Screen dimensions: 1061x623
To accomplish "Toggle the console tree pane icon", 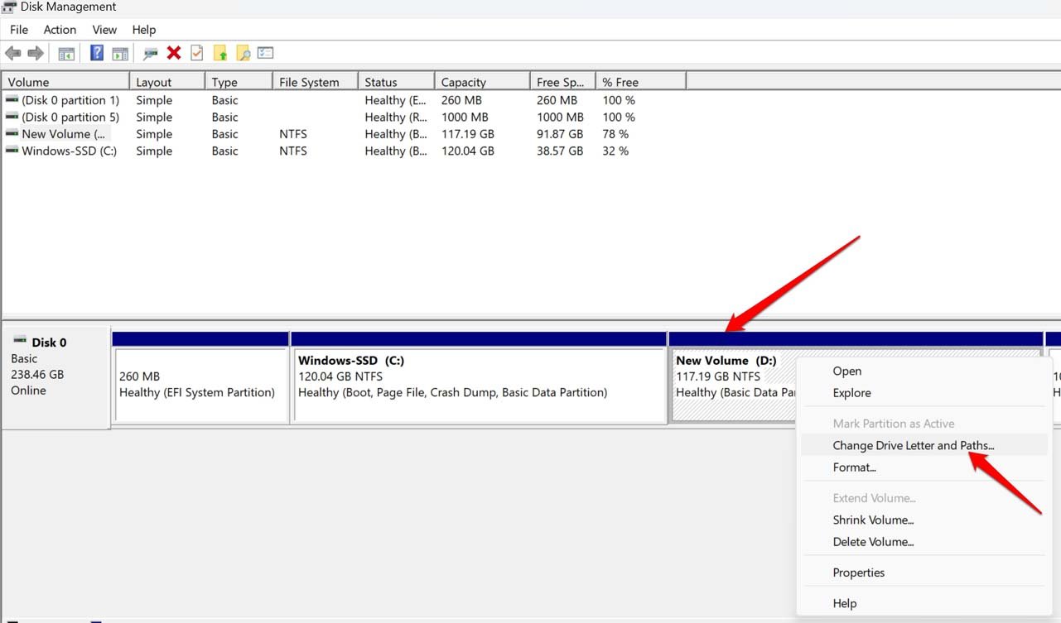I will point(65,52).
